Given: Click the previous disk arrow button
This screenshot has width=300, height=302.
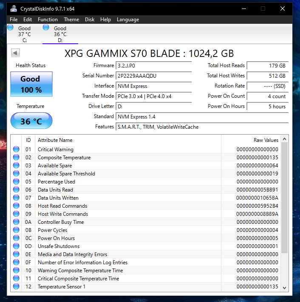Looking at the screenshot, I should point(15,53).
